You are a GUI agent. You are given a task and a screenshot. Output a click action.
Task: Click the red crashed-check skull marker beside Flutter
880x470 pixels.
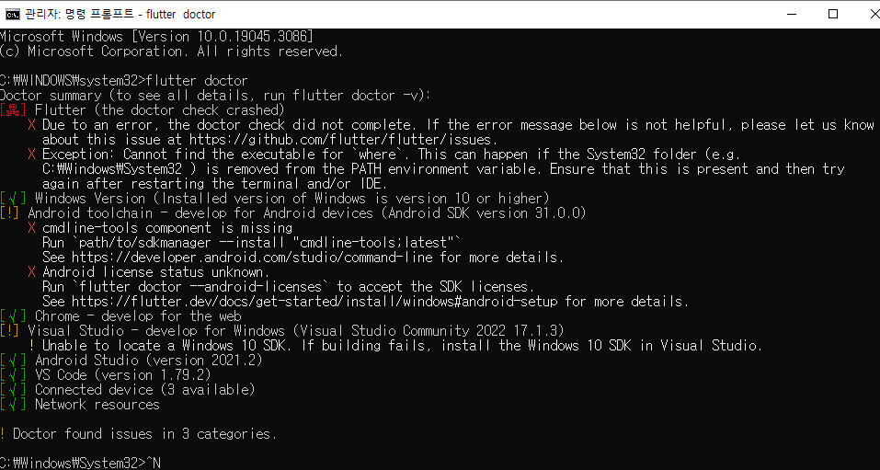pyautogui.click(x=14, y=110)
